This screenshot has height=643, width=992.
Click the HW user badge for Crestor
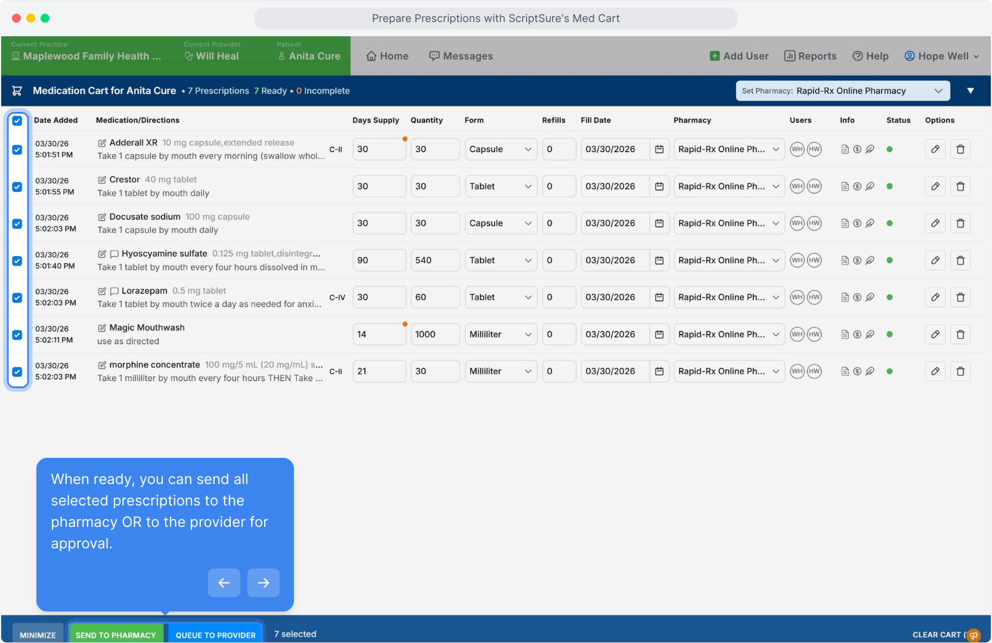coord(814,186)
